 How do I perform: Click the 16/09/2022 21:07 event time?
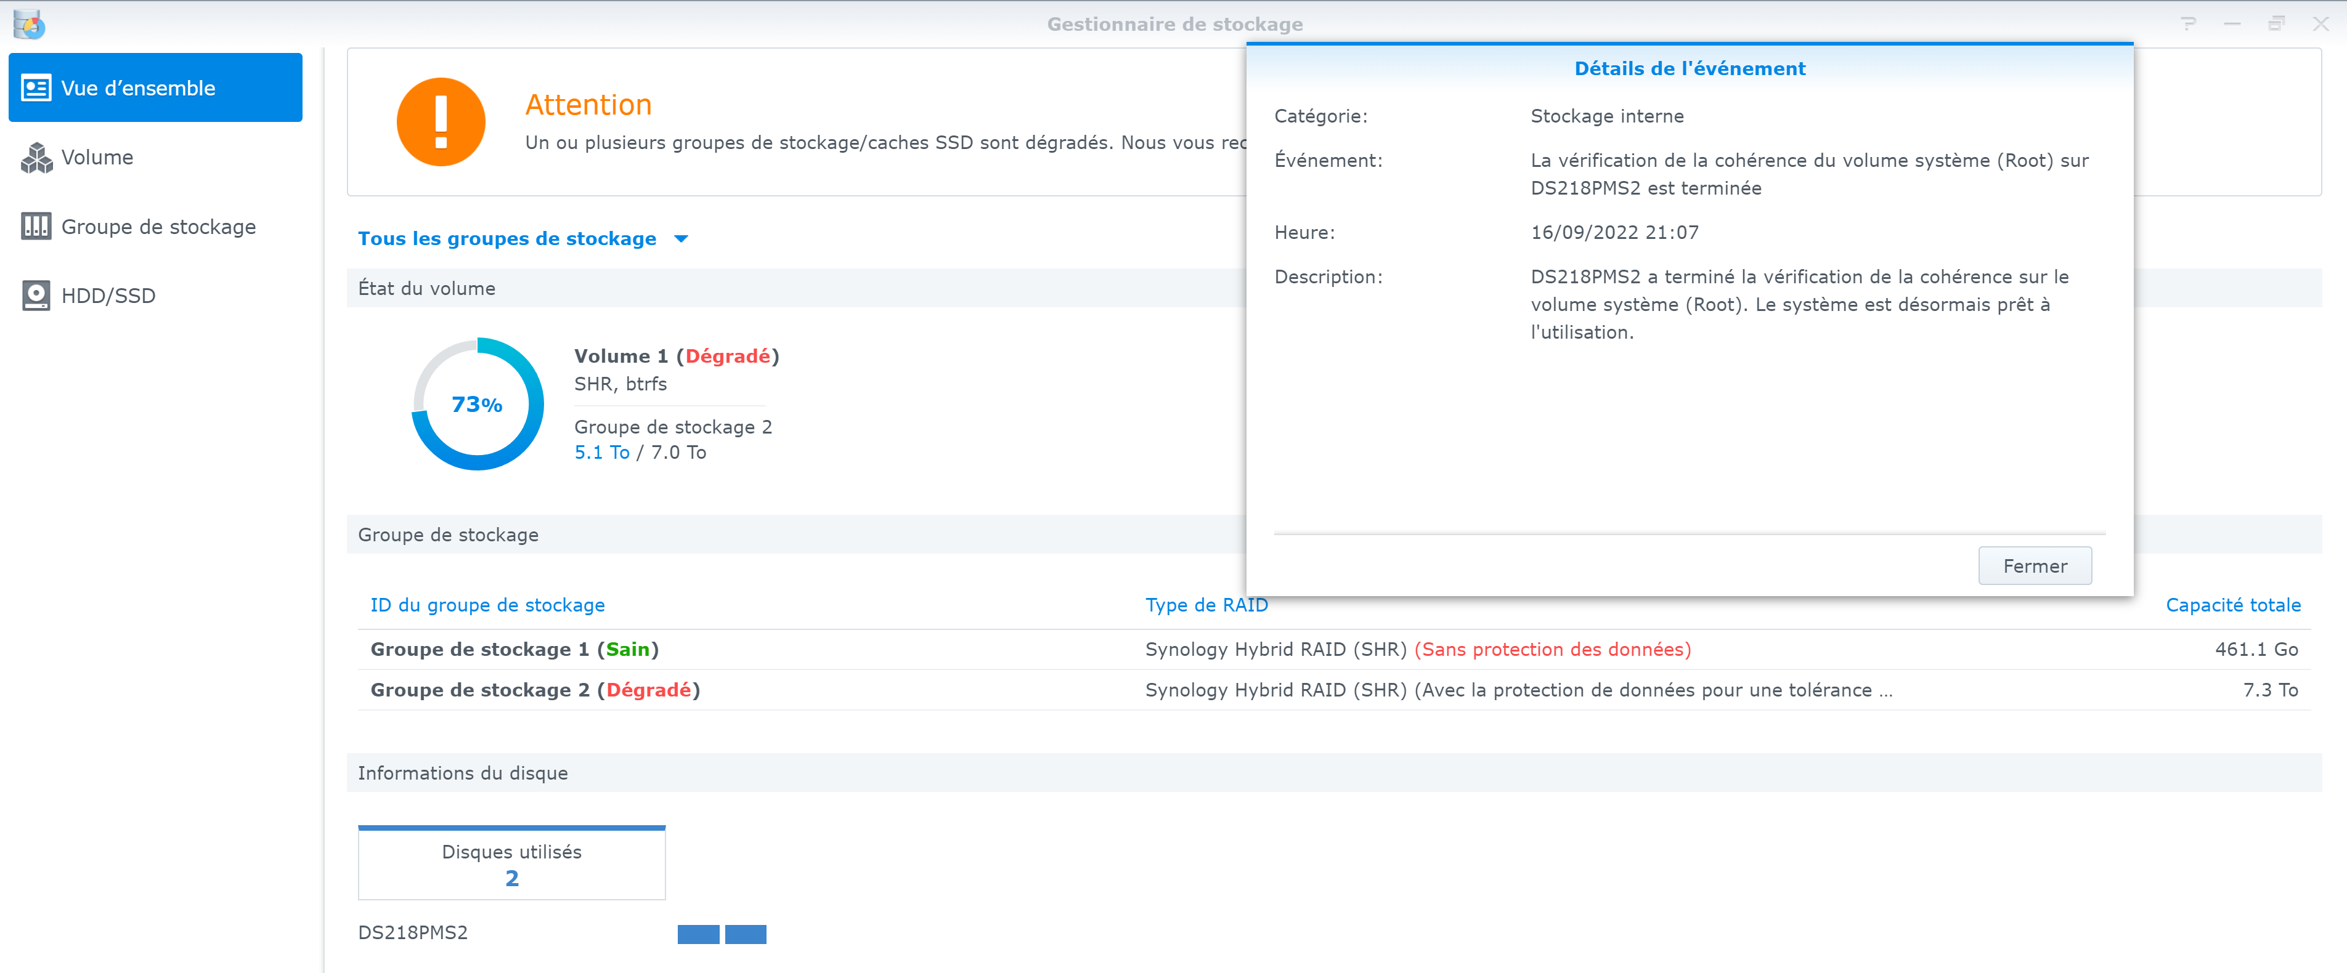tap(1614, 233)
